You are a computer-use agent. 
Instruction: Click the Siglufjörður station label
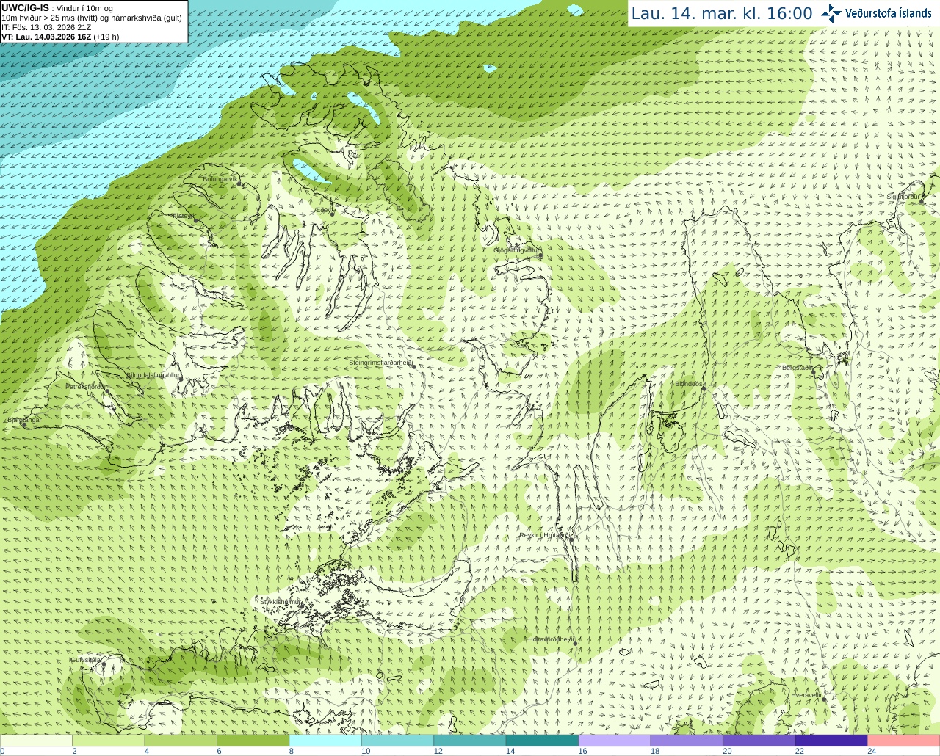[903, 197]
